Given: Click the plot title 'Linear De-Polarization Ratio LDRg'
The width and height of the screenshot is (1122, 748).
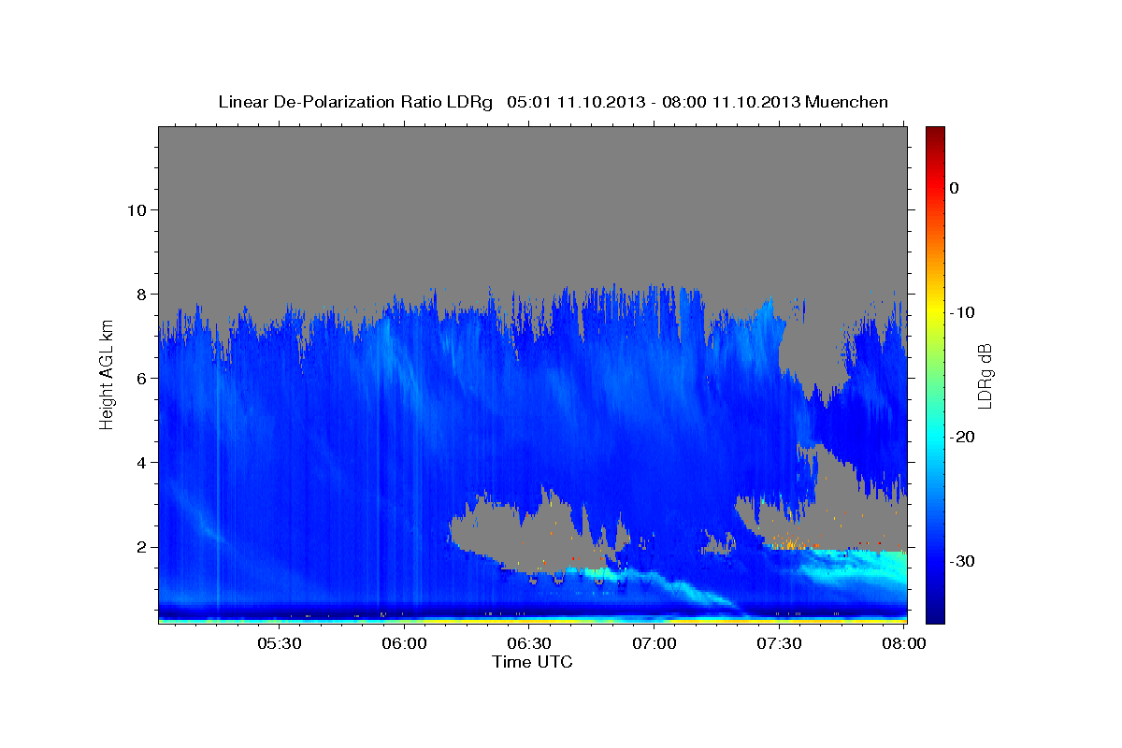Looking at the screenshot, I should pos(354,102).
